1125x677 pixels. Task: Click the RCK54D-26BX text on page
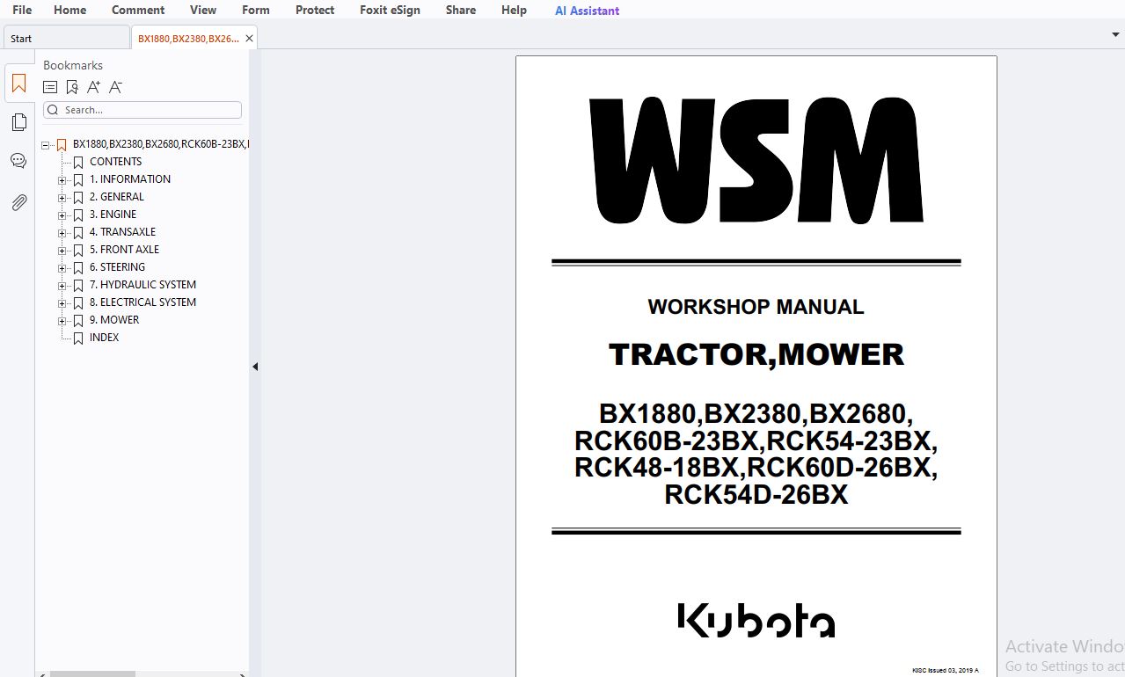(x=756, y=495)
